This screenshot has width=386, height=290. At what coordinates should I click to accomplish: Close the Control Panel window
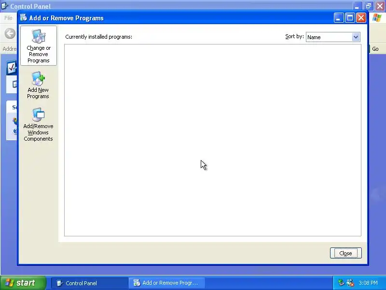coord(380,6)
